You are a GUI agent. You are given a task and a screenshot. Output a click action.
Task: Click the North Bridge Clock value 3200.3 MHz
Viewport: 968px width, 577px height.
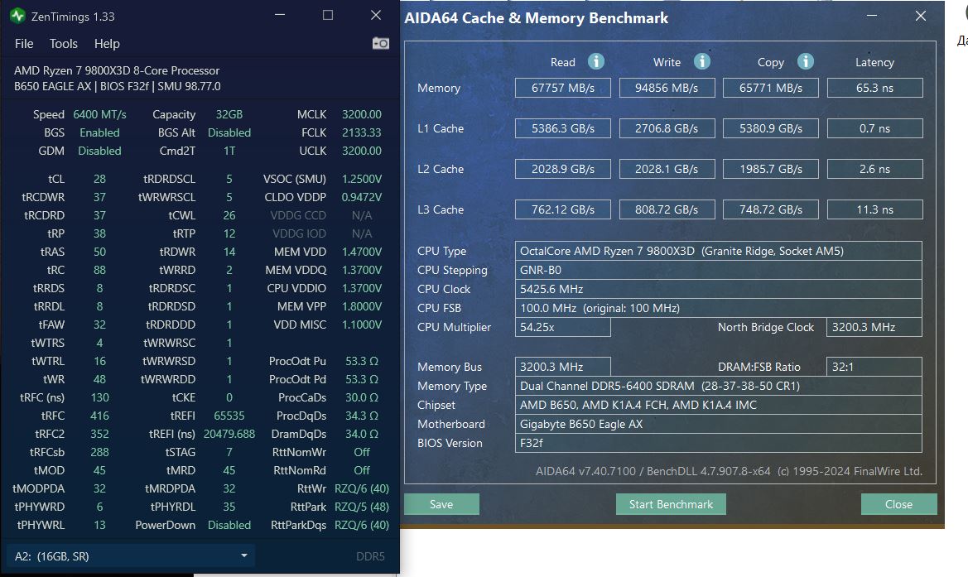coord(874,327)
